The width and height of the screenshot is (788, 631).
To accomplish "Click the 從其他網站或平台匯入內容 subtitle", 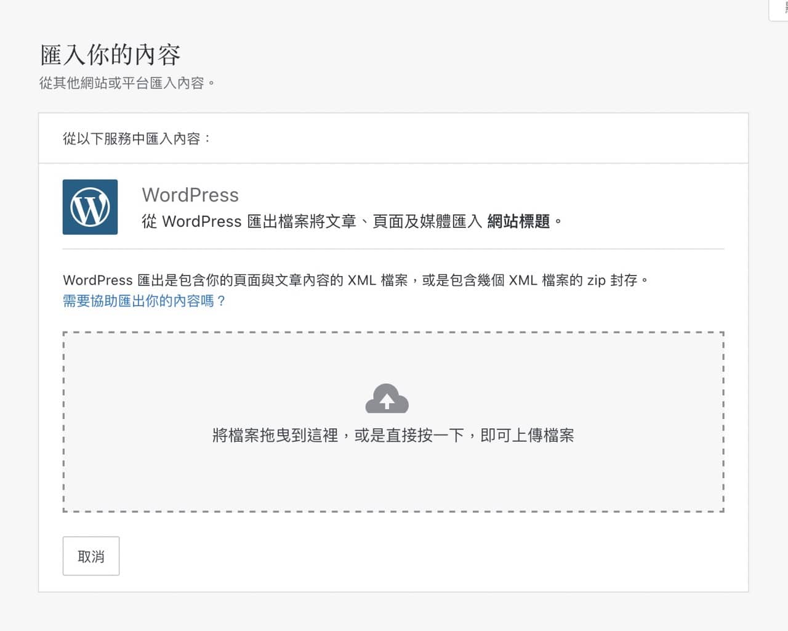I will 127,83.
